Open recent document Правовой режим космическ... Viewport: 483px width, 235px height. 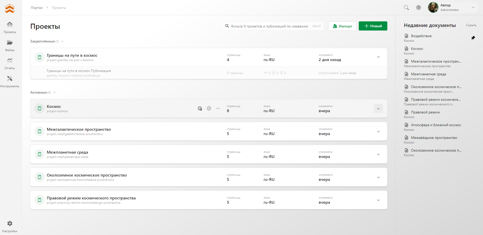click(x=436, y=99)
